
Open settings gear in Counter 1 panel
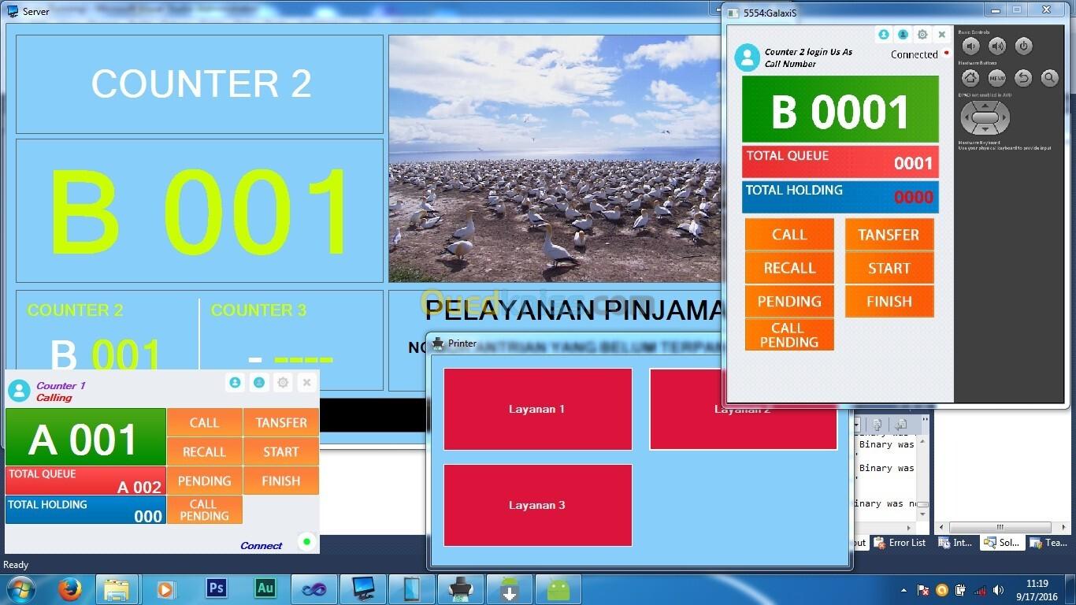(283, 383)
